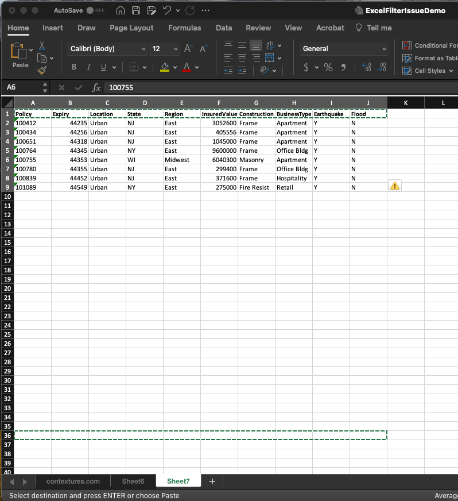The width and height of the screenshot is (458, 501).
Task: Open the Page Layout tab
Action: tap(131, 28)
